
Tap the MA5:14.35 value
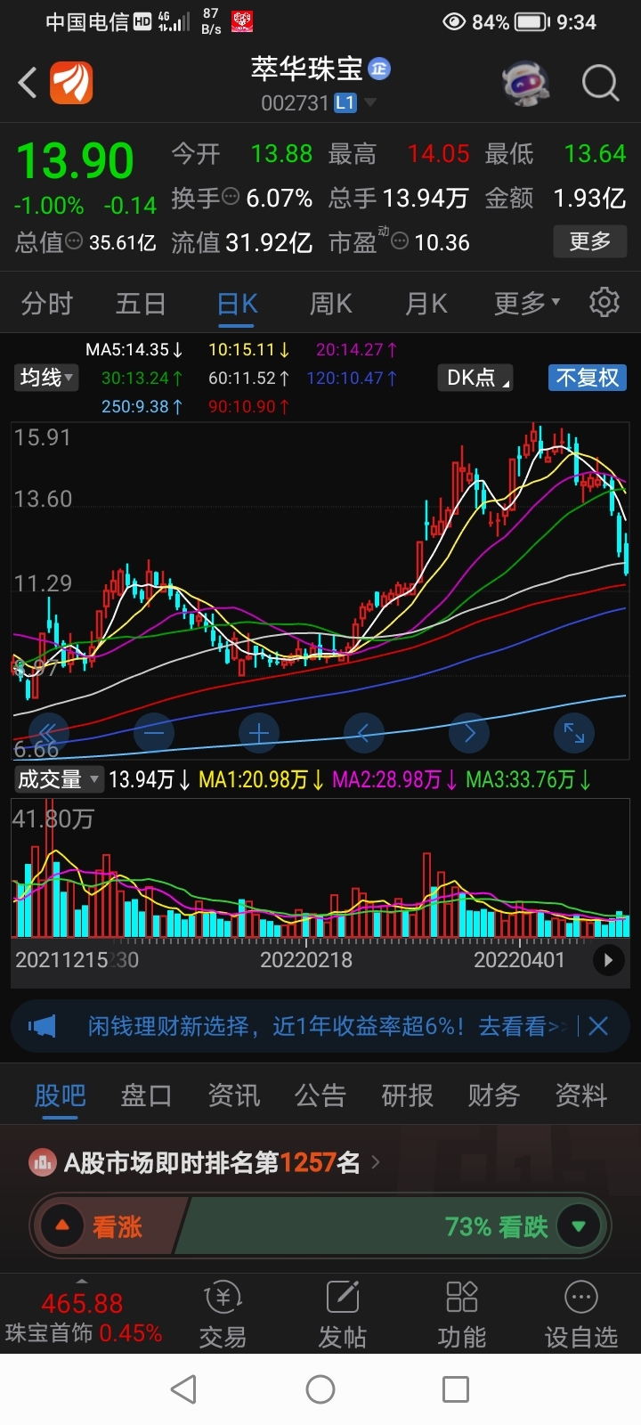(x=134, y=350)
